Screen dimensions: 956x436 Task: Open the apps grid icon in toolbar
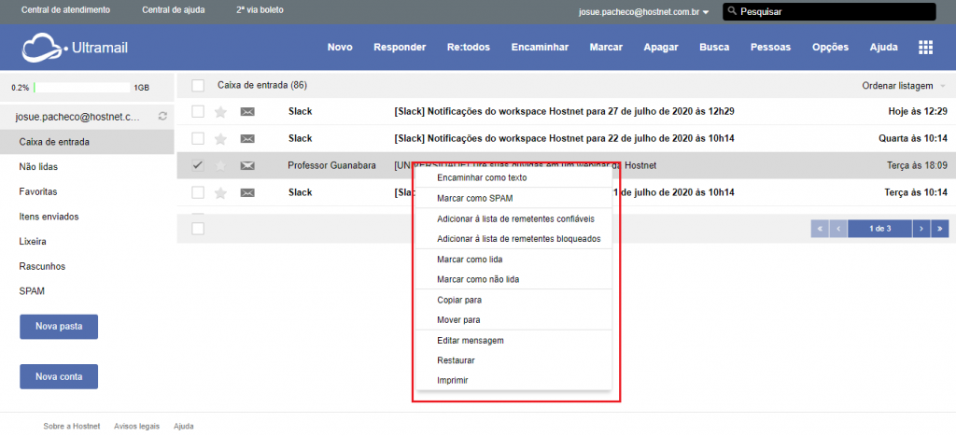[x=926, y=48]
